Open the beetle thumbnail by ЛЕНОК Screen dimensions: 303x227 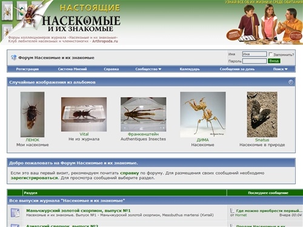tap(33, 114)
